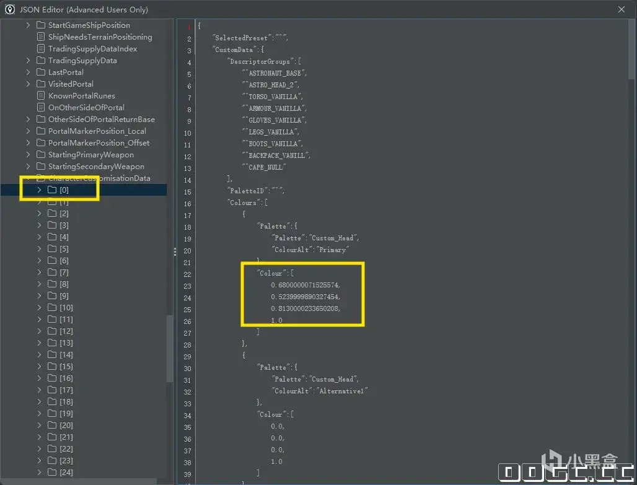Click the StartGameShipPosition folder icon

[41, 25]
